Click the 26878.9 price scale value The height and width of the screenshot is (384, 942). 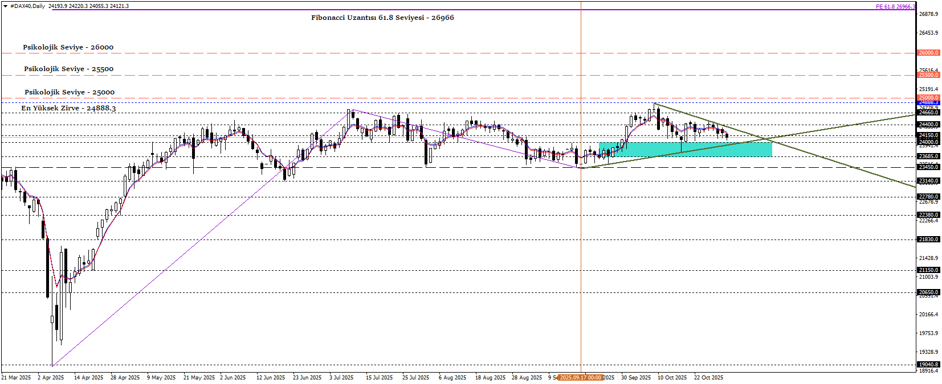click(928, 14)
